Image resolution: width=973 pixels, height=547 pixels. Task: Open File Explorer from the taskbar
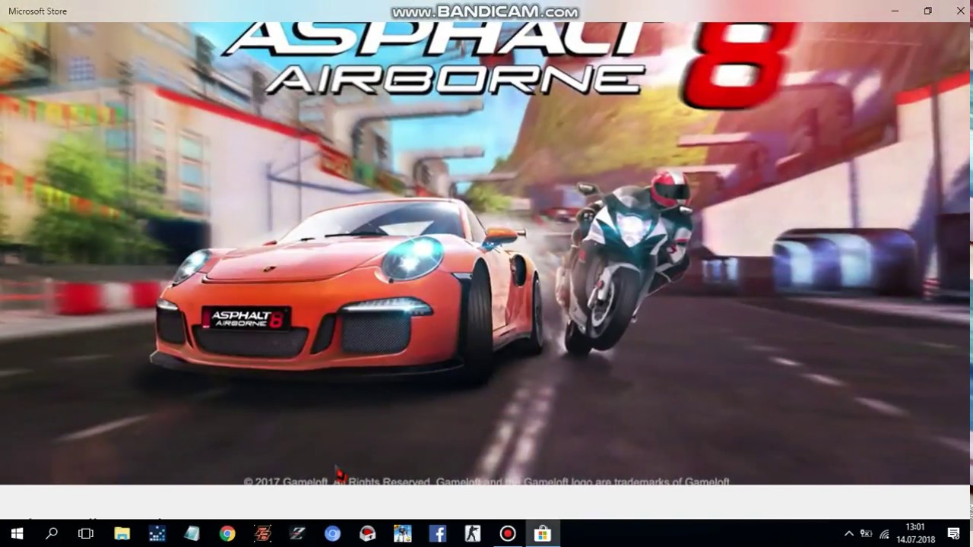click(x=122, y=534)
